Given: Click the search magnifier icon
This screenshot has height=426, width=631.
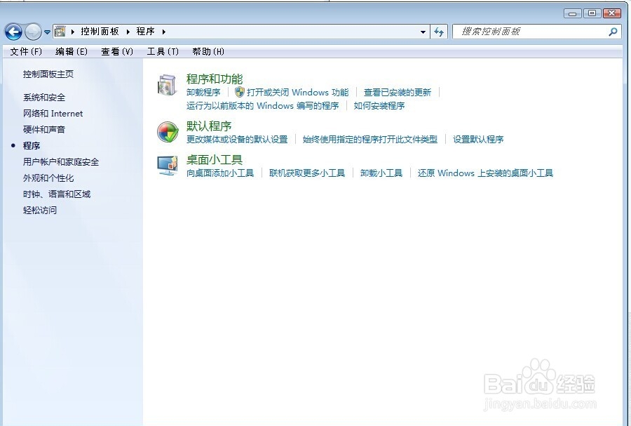Looking at the screenshot, I should pyautogui.click(x=613, y=32).
